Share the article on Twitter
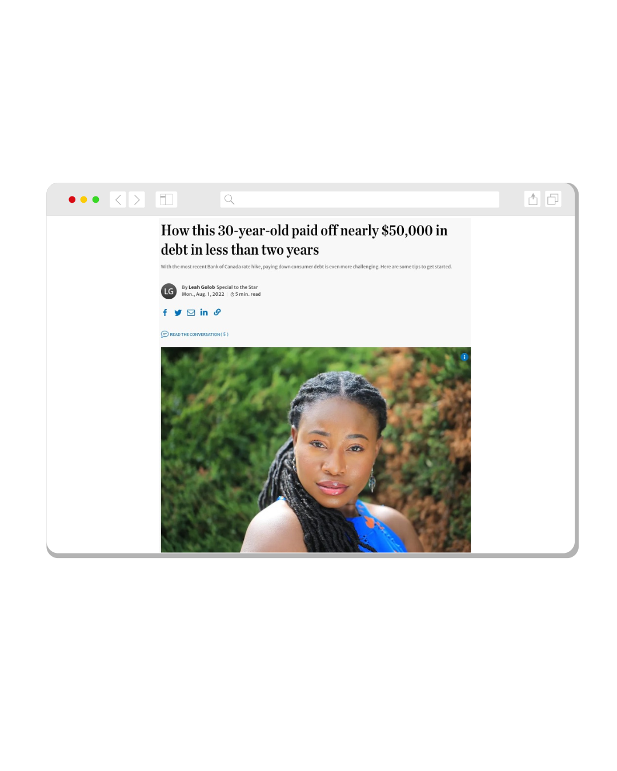This screenshot has width=617, height=771. click(x=178, y=312)
